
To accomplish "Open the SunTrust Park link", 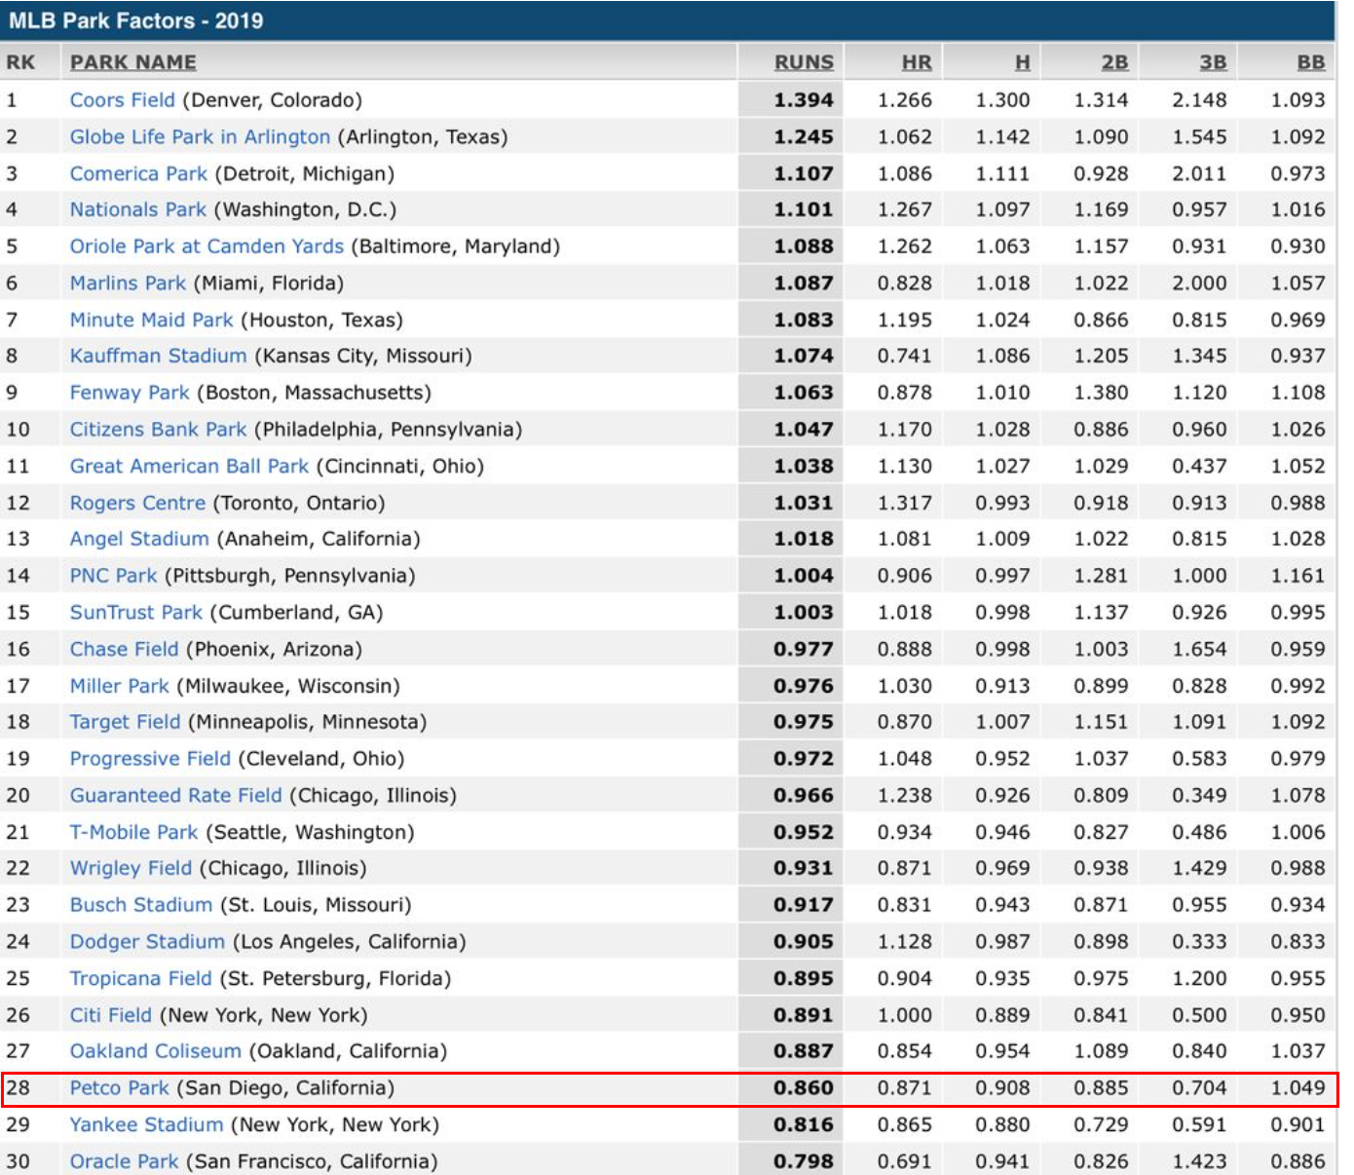I will point(135,613).
